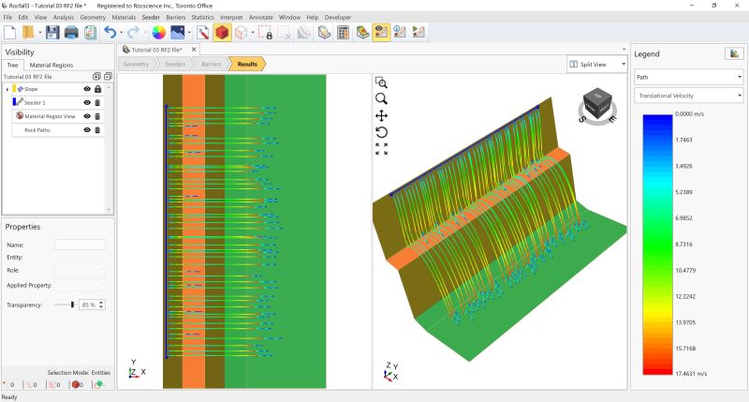Hide Rock Paths with eye icon
The width and height of the screenshot is (749, 402).
click(x=87, y=130)
